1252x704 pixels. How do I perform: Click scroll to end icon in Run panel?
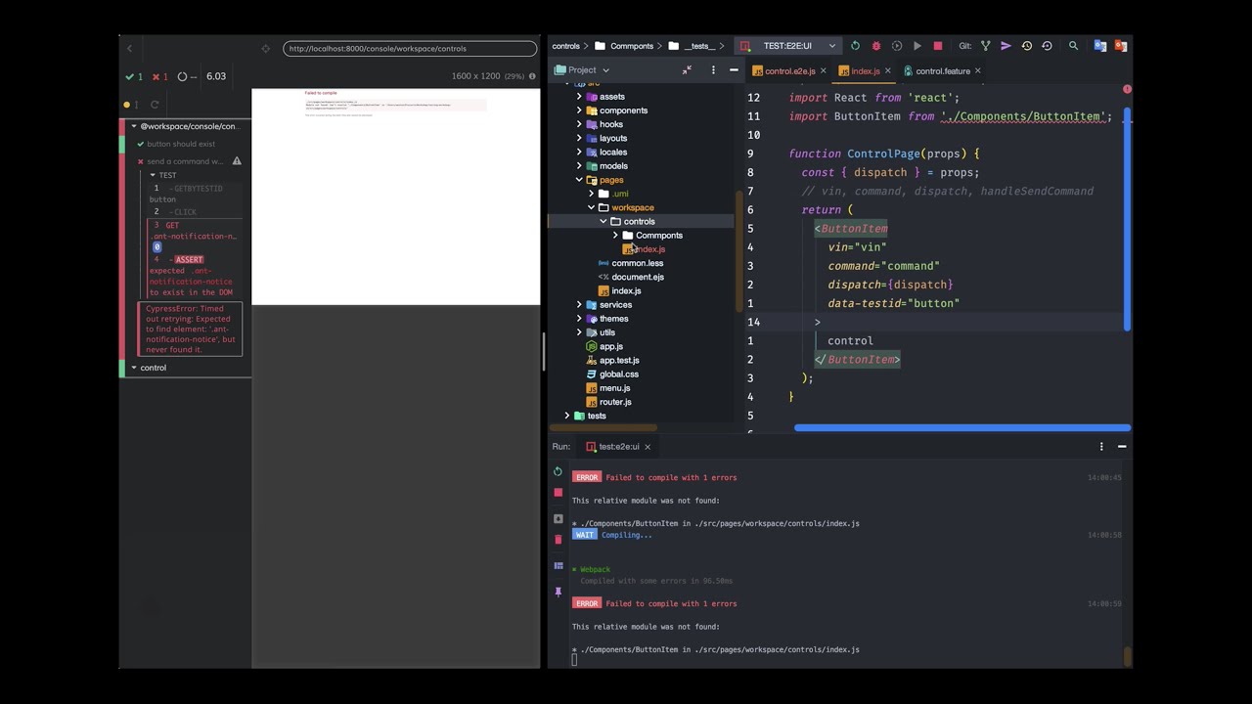pos(558,518)
